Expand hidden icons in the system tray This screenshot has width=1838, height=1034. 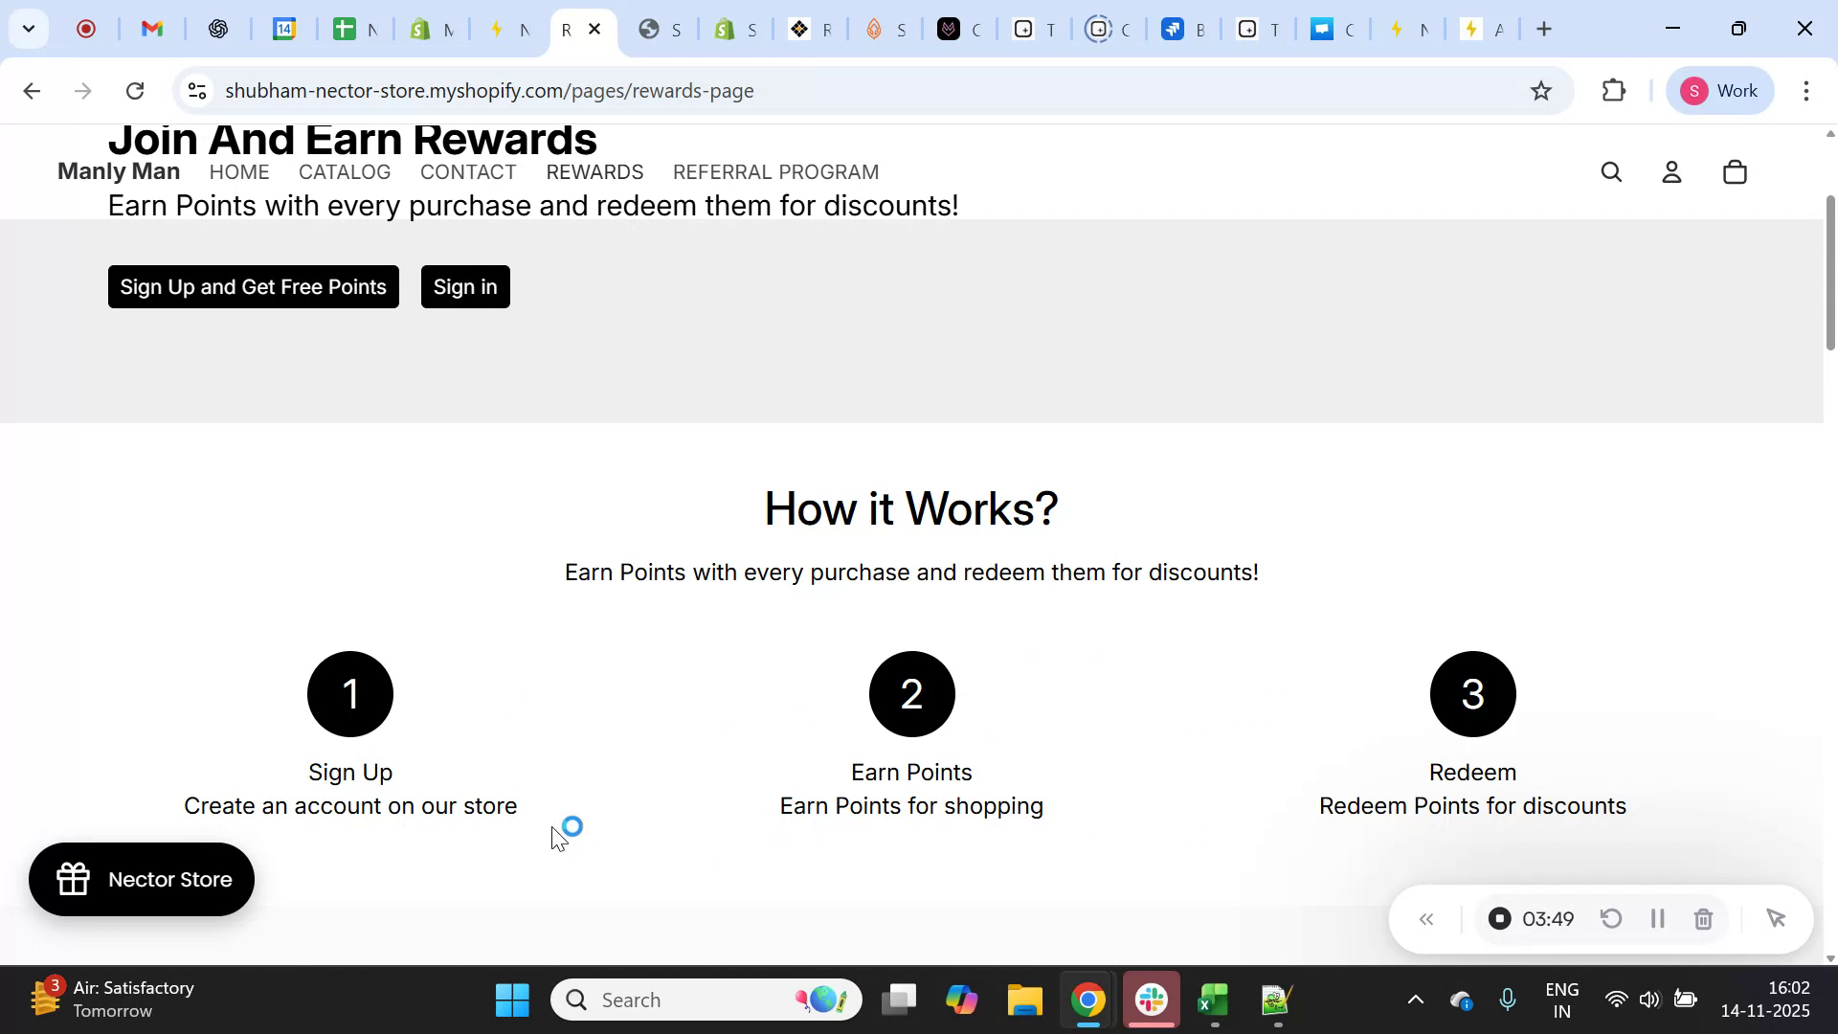click(1416, 999)
